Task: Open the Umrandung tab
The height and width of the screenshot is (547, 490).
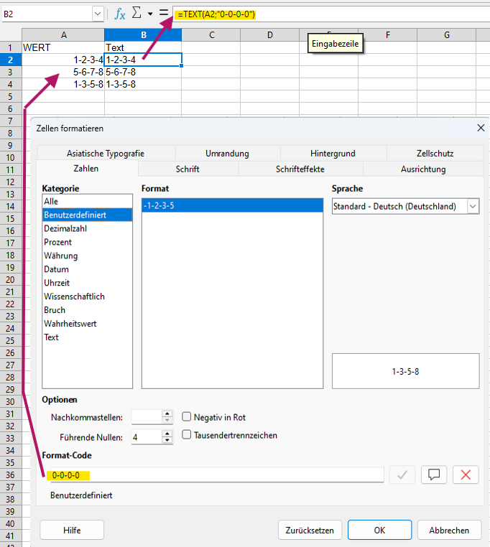Action: pyautogui.click(x=227, y=154)
